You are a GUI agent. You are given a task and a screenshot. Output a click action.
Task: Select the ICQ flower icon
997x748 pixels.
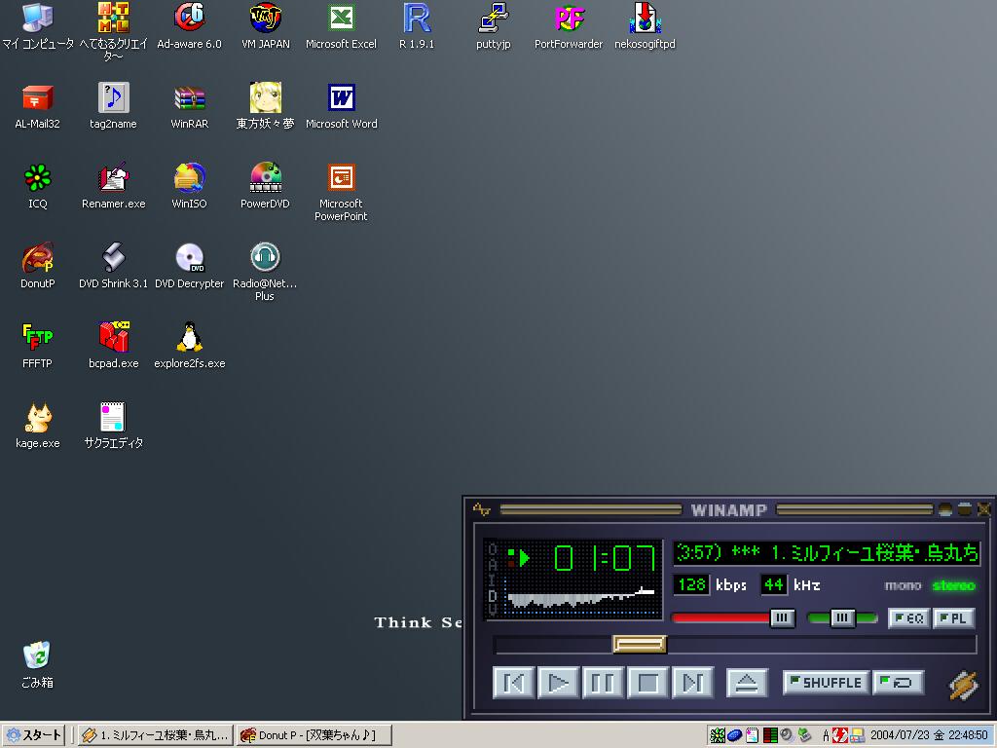point(38,186)
